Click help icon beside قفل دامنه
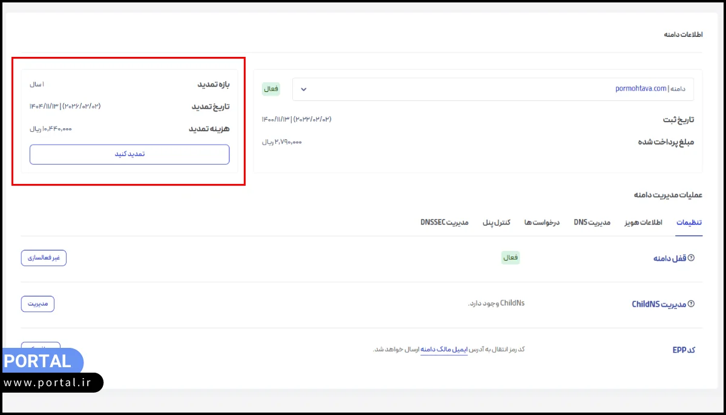Image resolution: width=726 pixels, height=415 pixels. point(692,258)
